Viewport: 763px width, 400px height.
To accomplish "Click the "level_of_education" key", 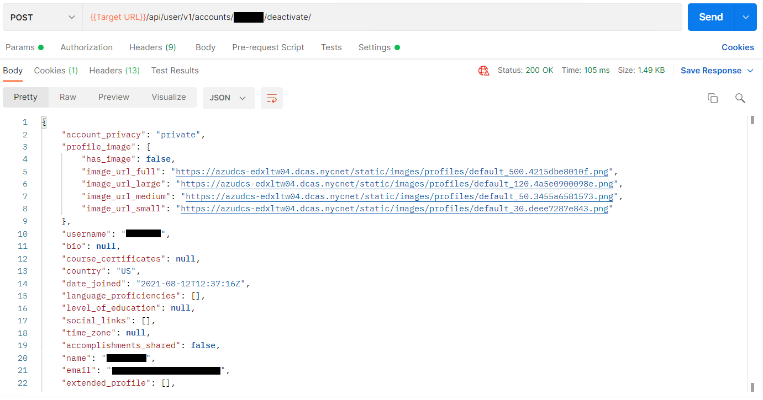I will click(112, 308).
